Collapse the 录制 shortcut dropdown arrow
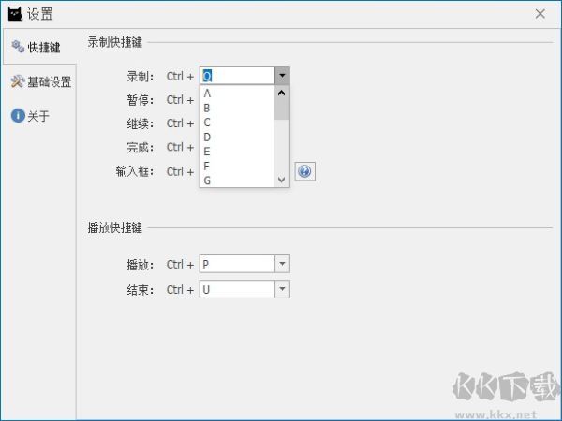The width and height of the screenshot is (562, 421). click(282, 76)
